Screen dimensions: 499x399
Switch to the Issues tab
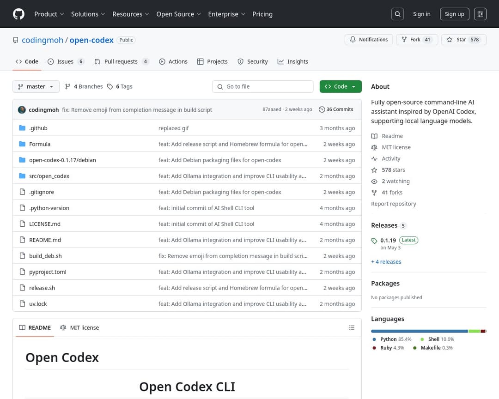tap(66, 61)
